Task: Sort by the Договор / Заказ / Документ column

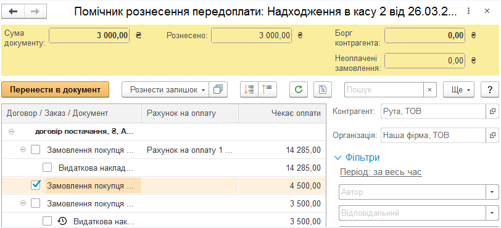Action: [72, 113]
